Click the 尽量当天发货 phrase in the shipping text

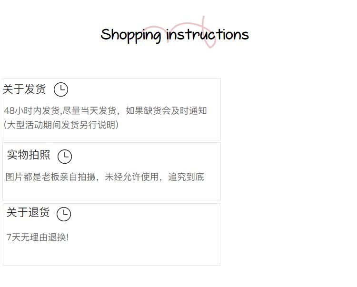tap(89, 111)
